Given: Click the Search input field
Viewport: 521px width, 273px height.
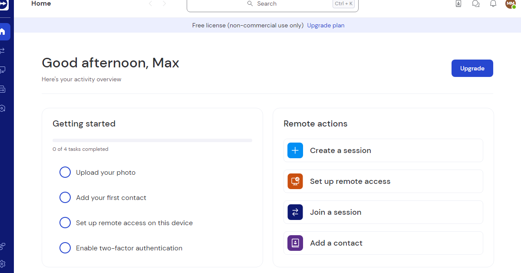Looking at the screenshot, I should (273, 4).
